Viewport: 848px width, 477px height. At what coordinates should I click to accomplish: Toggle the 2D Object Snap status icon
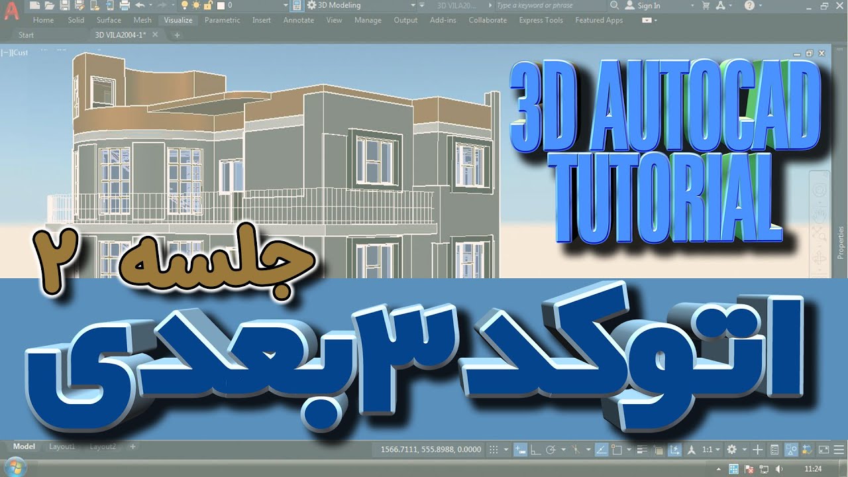coord(617,450)
